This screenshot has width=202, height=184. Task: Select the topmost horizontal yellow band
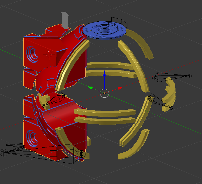[x=110, y=65]
